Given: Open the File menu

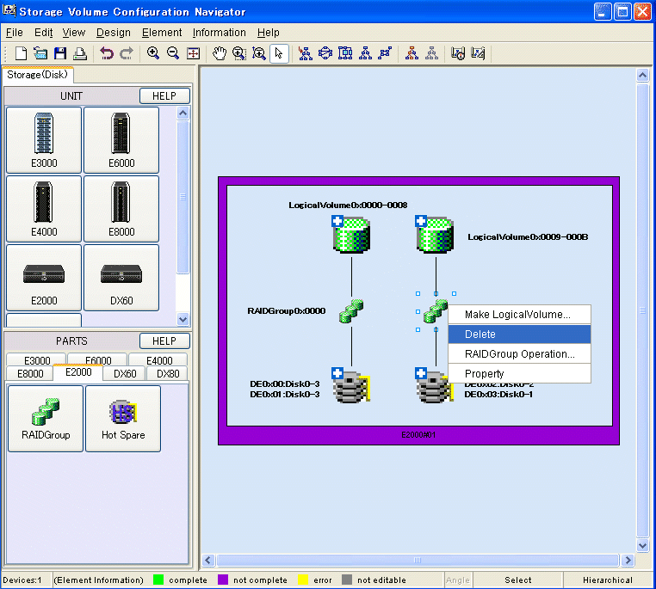Looking at the screenshot, I should [15, 33].
